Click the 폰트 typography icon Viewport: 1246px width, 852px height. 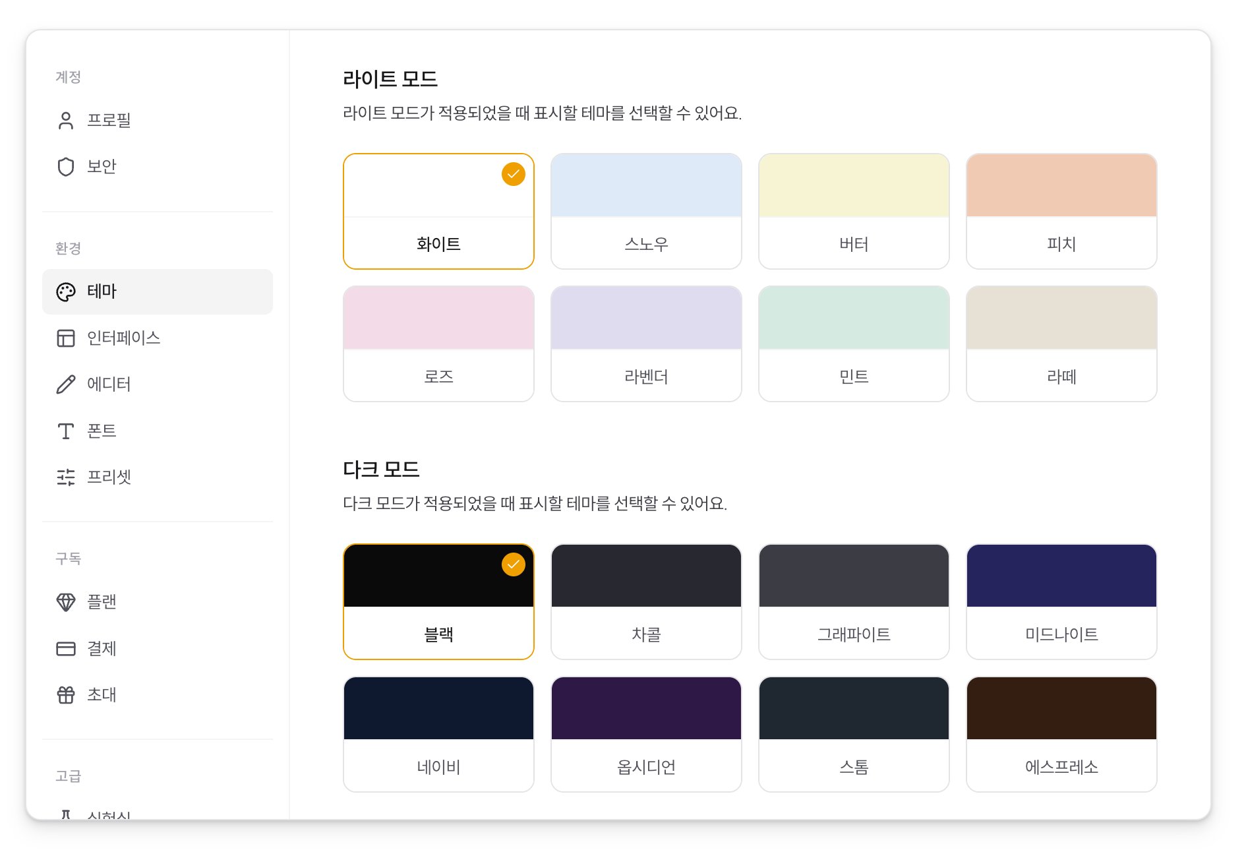65,431
